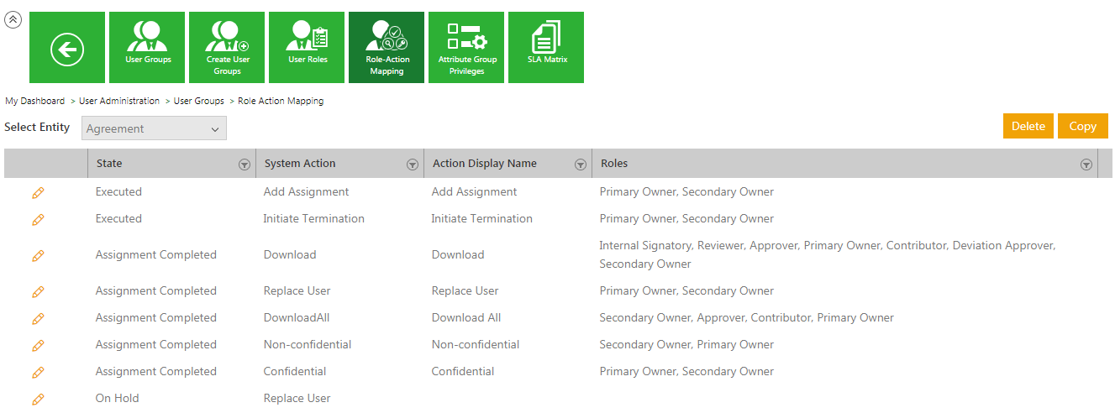Viewport: 1115px width, 413px height.
Task: Click the green back arrow tile
Action: 67,48
